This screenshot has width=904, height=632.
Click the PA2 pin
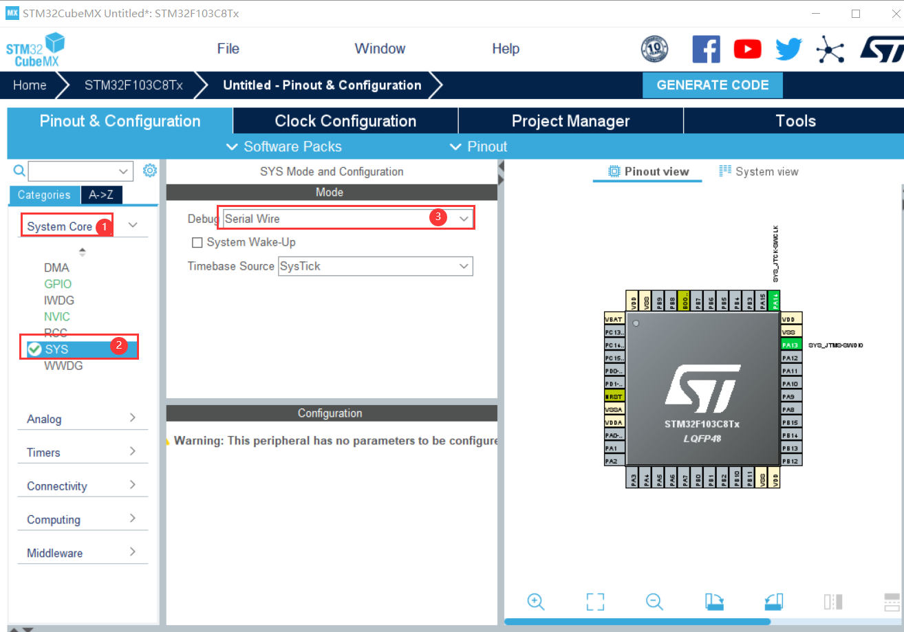pos(614,461)
